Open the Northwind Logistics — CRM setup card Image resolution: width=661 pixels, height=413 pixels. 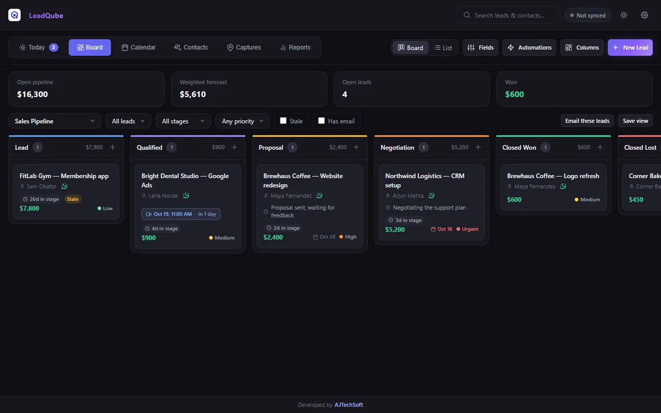click(432, 202)
